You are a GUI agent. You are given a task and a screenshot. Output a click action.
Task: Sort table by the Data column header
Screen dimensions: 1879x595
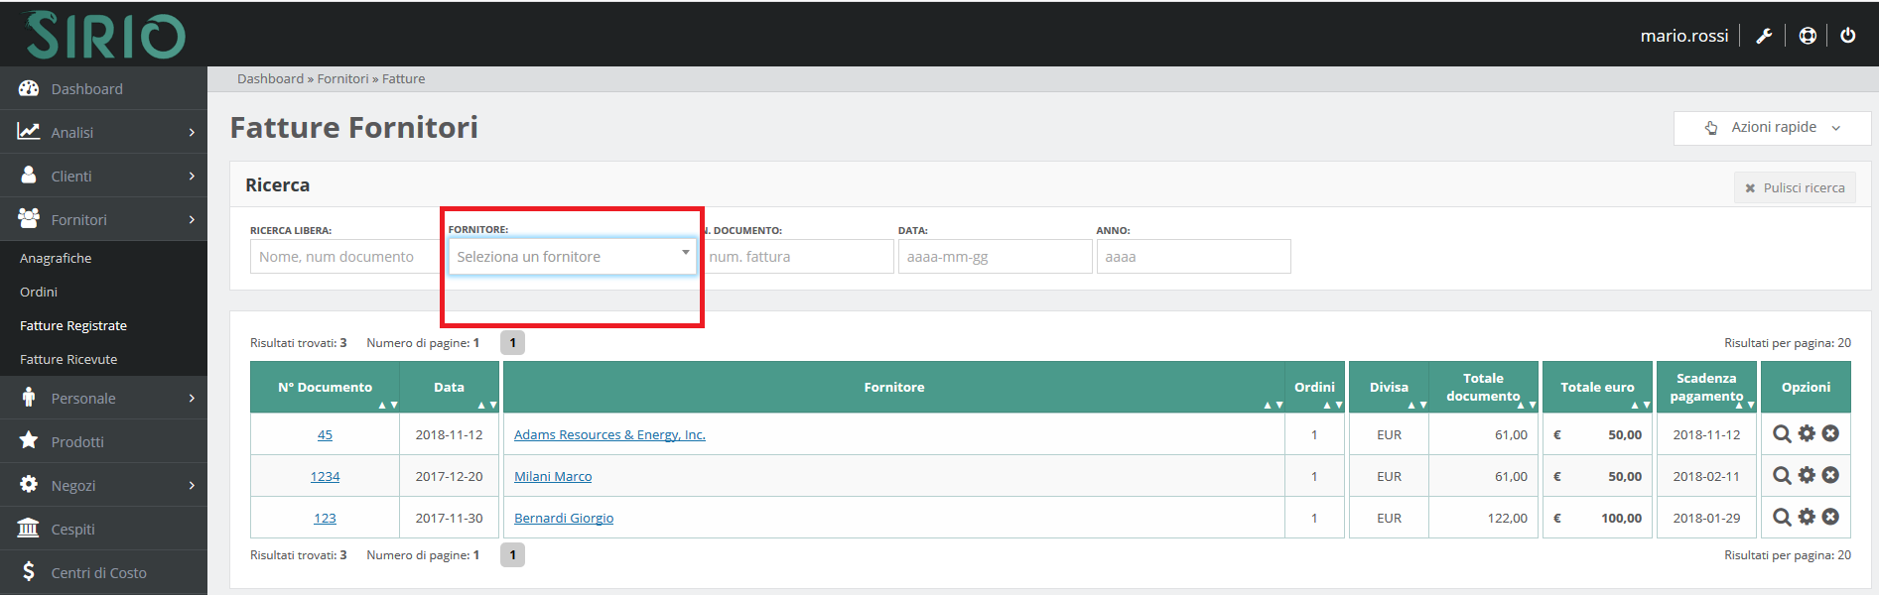point(450,388)
